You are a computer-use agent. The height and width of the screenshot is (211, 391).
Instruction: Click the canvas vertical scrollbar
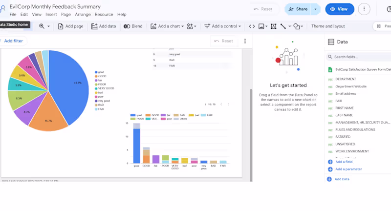pos(251,134)
